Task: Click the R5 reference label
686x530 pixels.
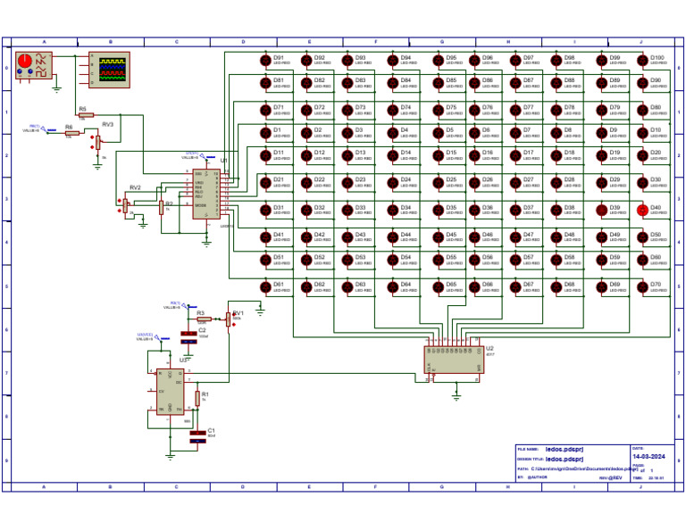Action: [x=83, y=109]
